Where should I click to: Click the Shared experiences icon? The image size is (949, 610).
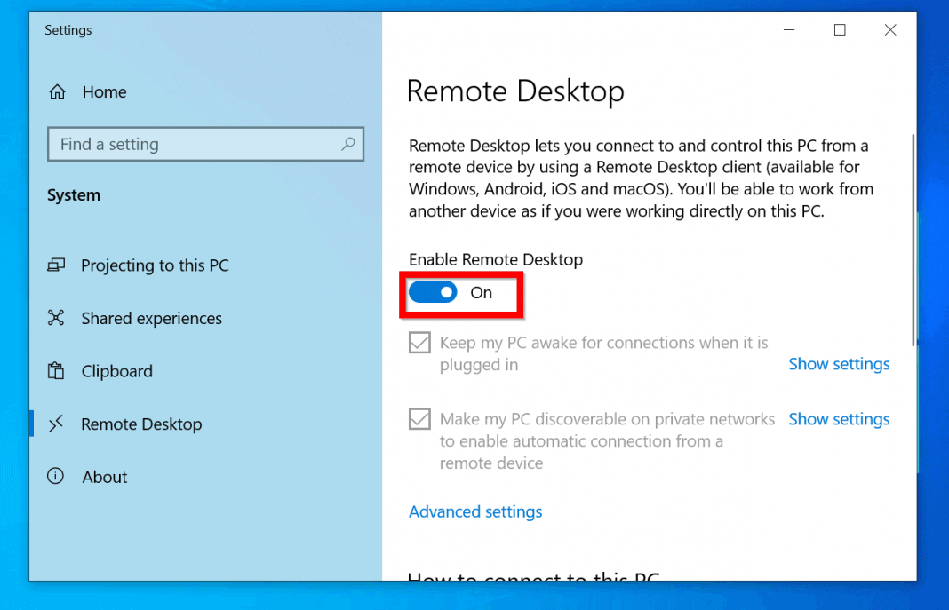(56, 318)
